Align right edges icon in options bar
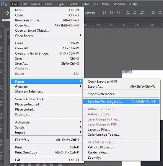The width and height of the screenshot is (163, 166). [x=142, y=13]
